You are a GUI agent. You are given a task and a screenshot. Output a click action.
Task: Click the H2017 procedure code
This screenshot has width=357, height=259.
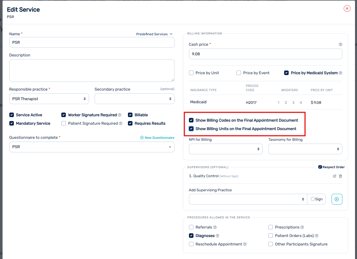click(251, 103)
